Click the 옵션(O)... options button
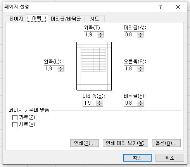The width and height of the screenshot is (190, 167). (x=166, y=143)
